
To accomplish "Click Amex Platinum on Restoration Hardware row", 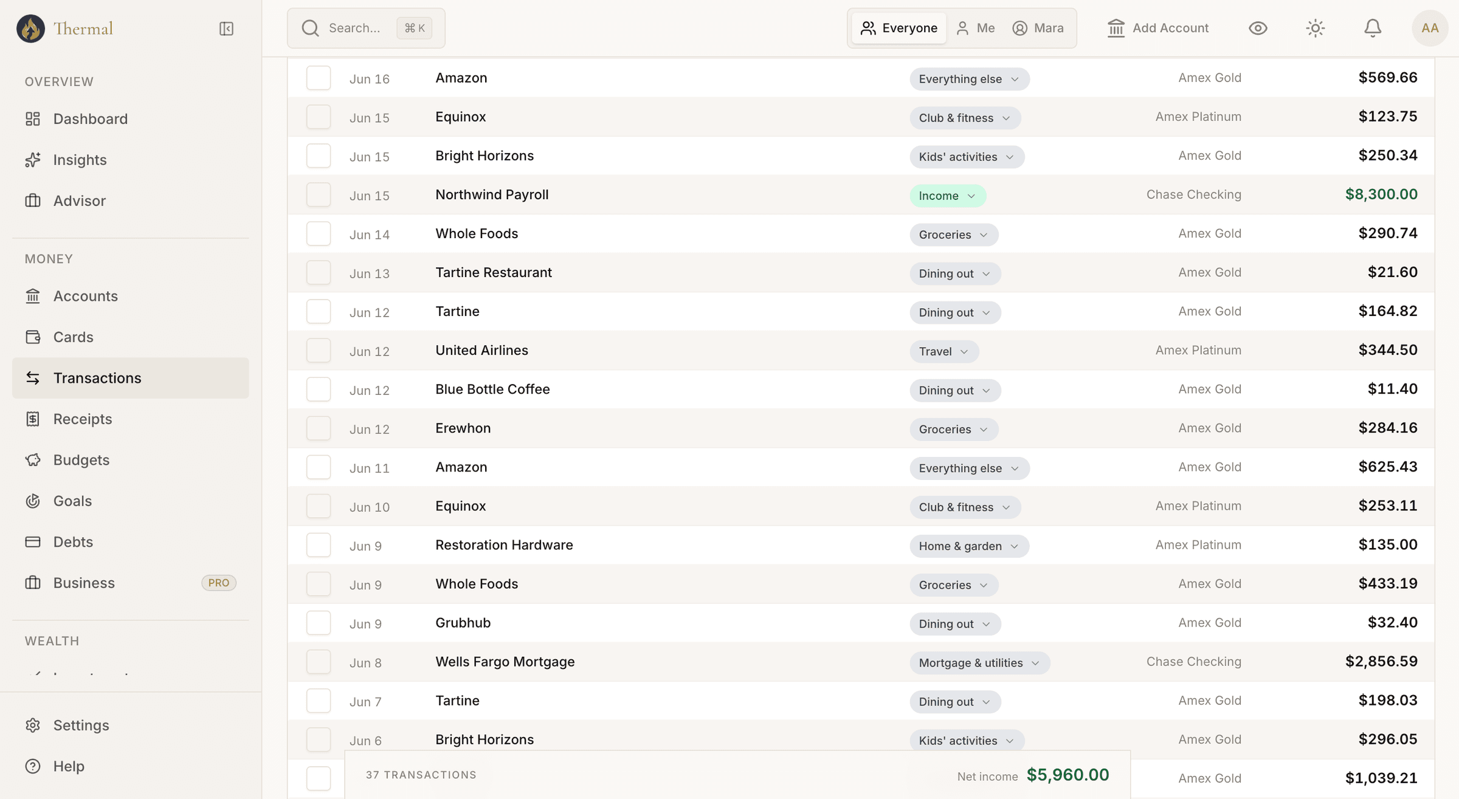I will pyautogui.click(x=1198, y=545).
